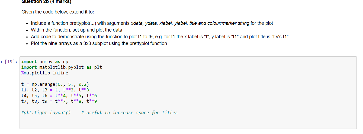
Task: Click the t4, t5, t6 assignment line
Action: [x=59, y=95]
